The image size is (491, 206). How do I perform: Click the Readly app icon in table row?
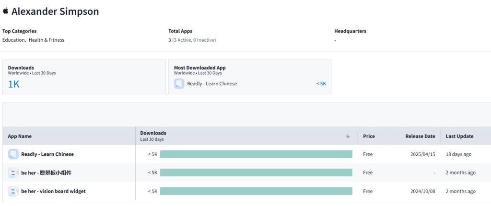point(13,154)
